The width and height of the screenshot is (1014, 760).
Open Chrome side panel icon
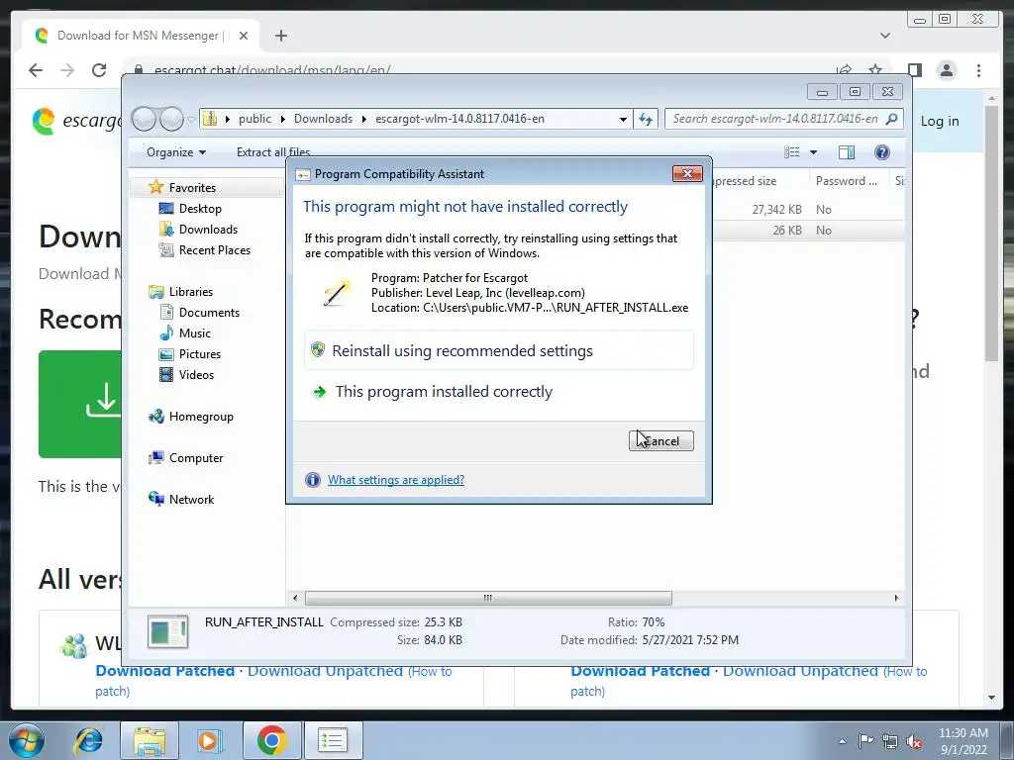[x=914, y=70]
